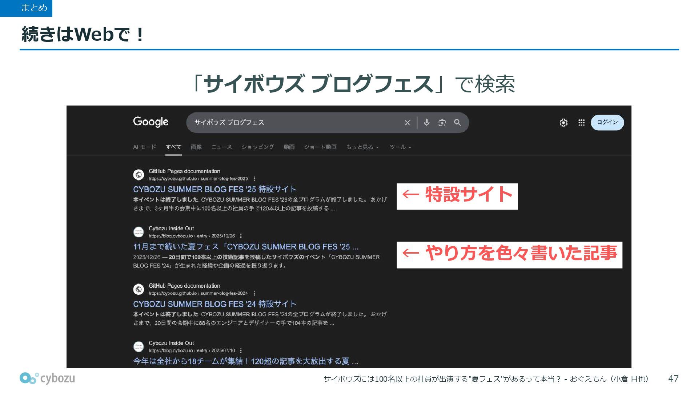Click the magnifying glass search icon
This screenshot has width=698, height=393.
[457, 123]
